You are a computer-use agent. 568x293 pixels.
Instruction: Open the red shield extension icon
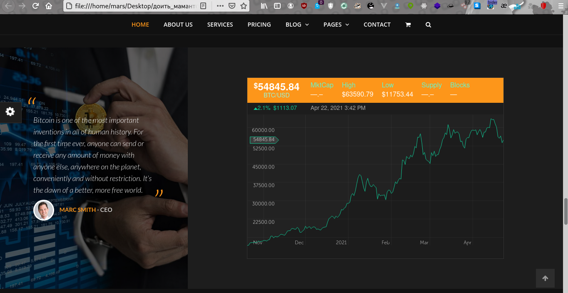543,6
